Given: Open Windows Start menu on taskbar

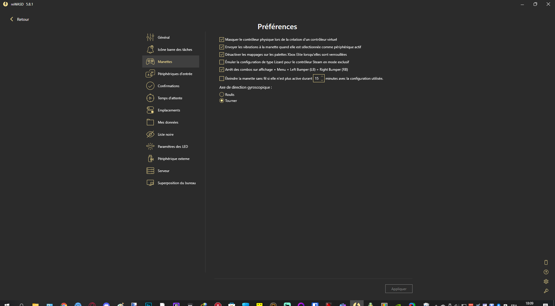Looking at the screenshot, I should click(x=7, y=304).
